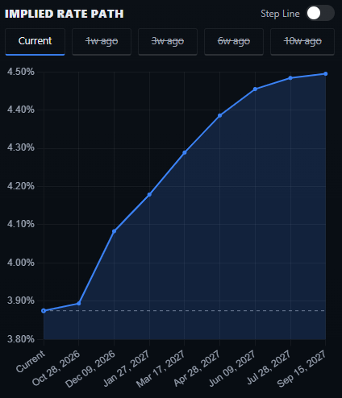Image resolution: width=342 pixels, height=398 pixels.
Task: Click the 'Oct 28, 2026' x-axis label
Action: 56,368
